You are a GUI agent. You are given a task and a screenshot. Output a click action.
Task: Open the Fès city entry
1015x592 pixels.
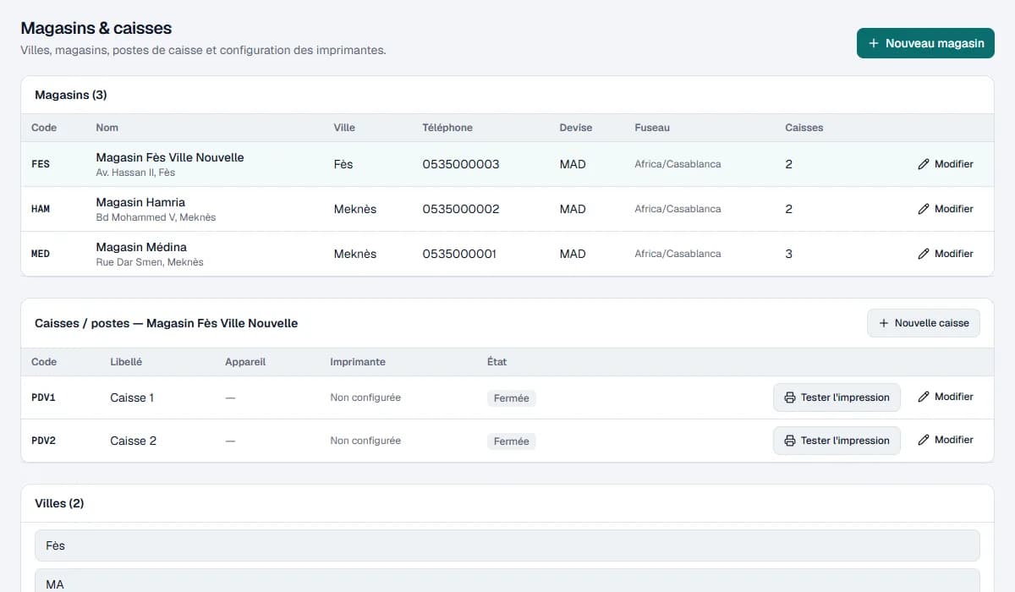click(507, 545)
